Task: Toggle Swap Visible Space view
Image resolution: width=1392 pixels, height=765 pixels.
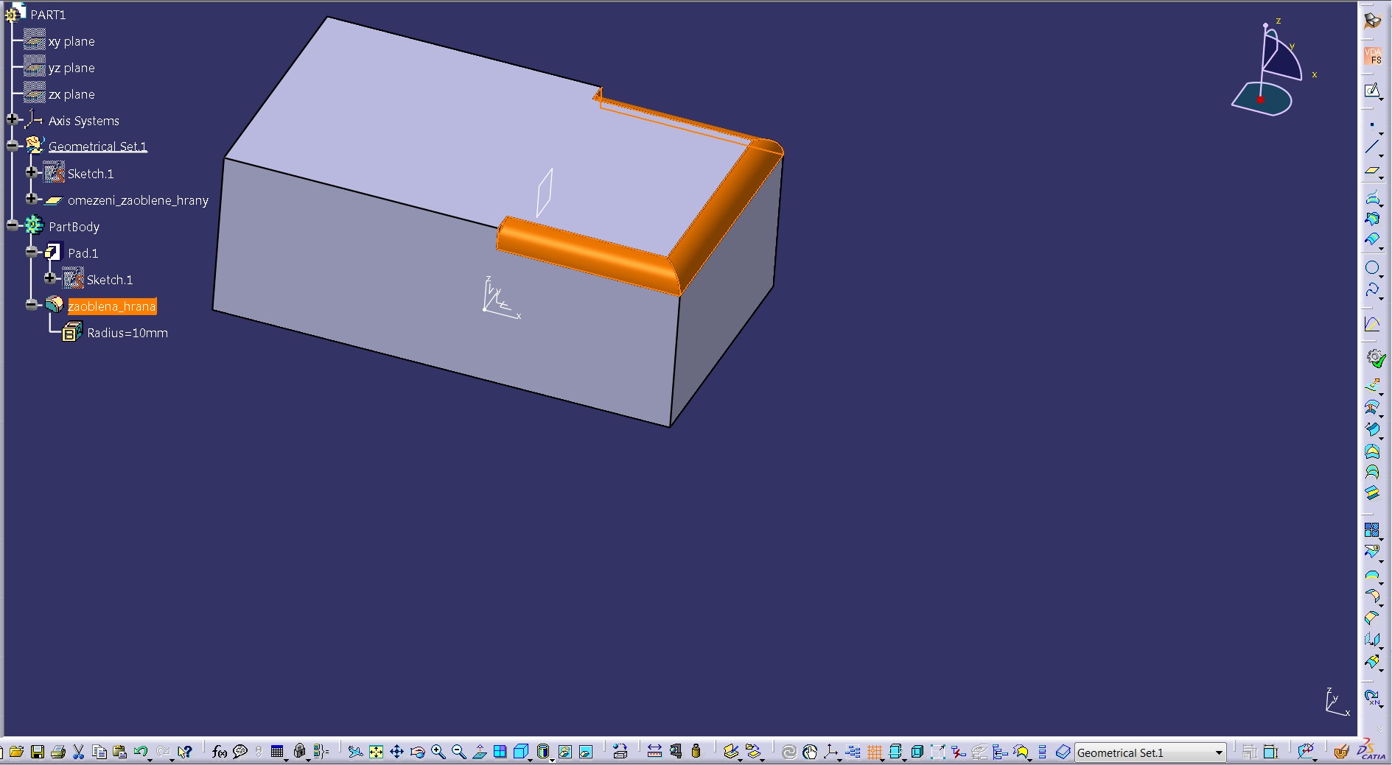Action: tap(586, 752)
